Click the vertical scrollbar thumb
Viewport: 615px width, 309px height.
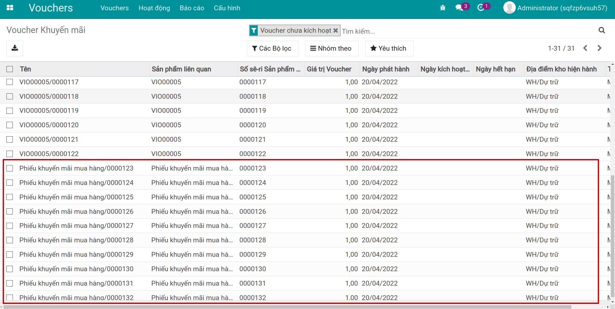point(612,236)
